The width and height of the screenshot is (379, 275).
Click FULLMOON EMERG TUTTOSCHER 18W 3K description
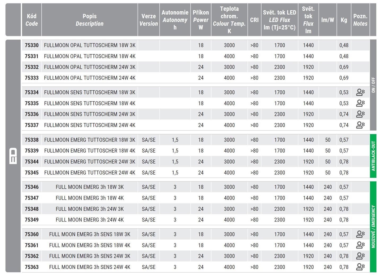[x=90, y=140]
